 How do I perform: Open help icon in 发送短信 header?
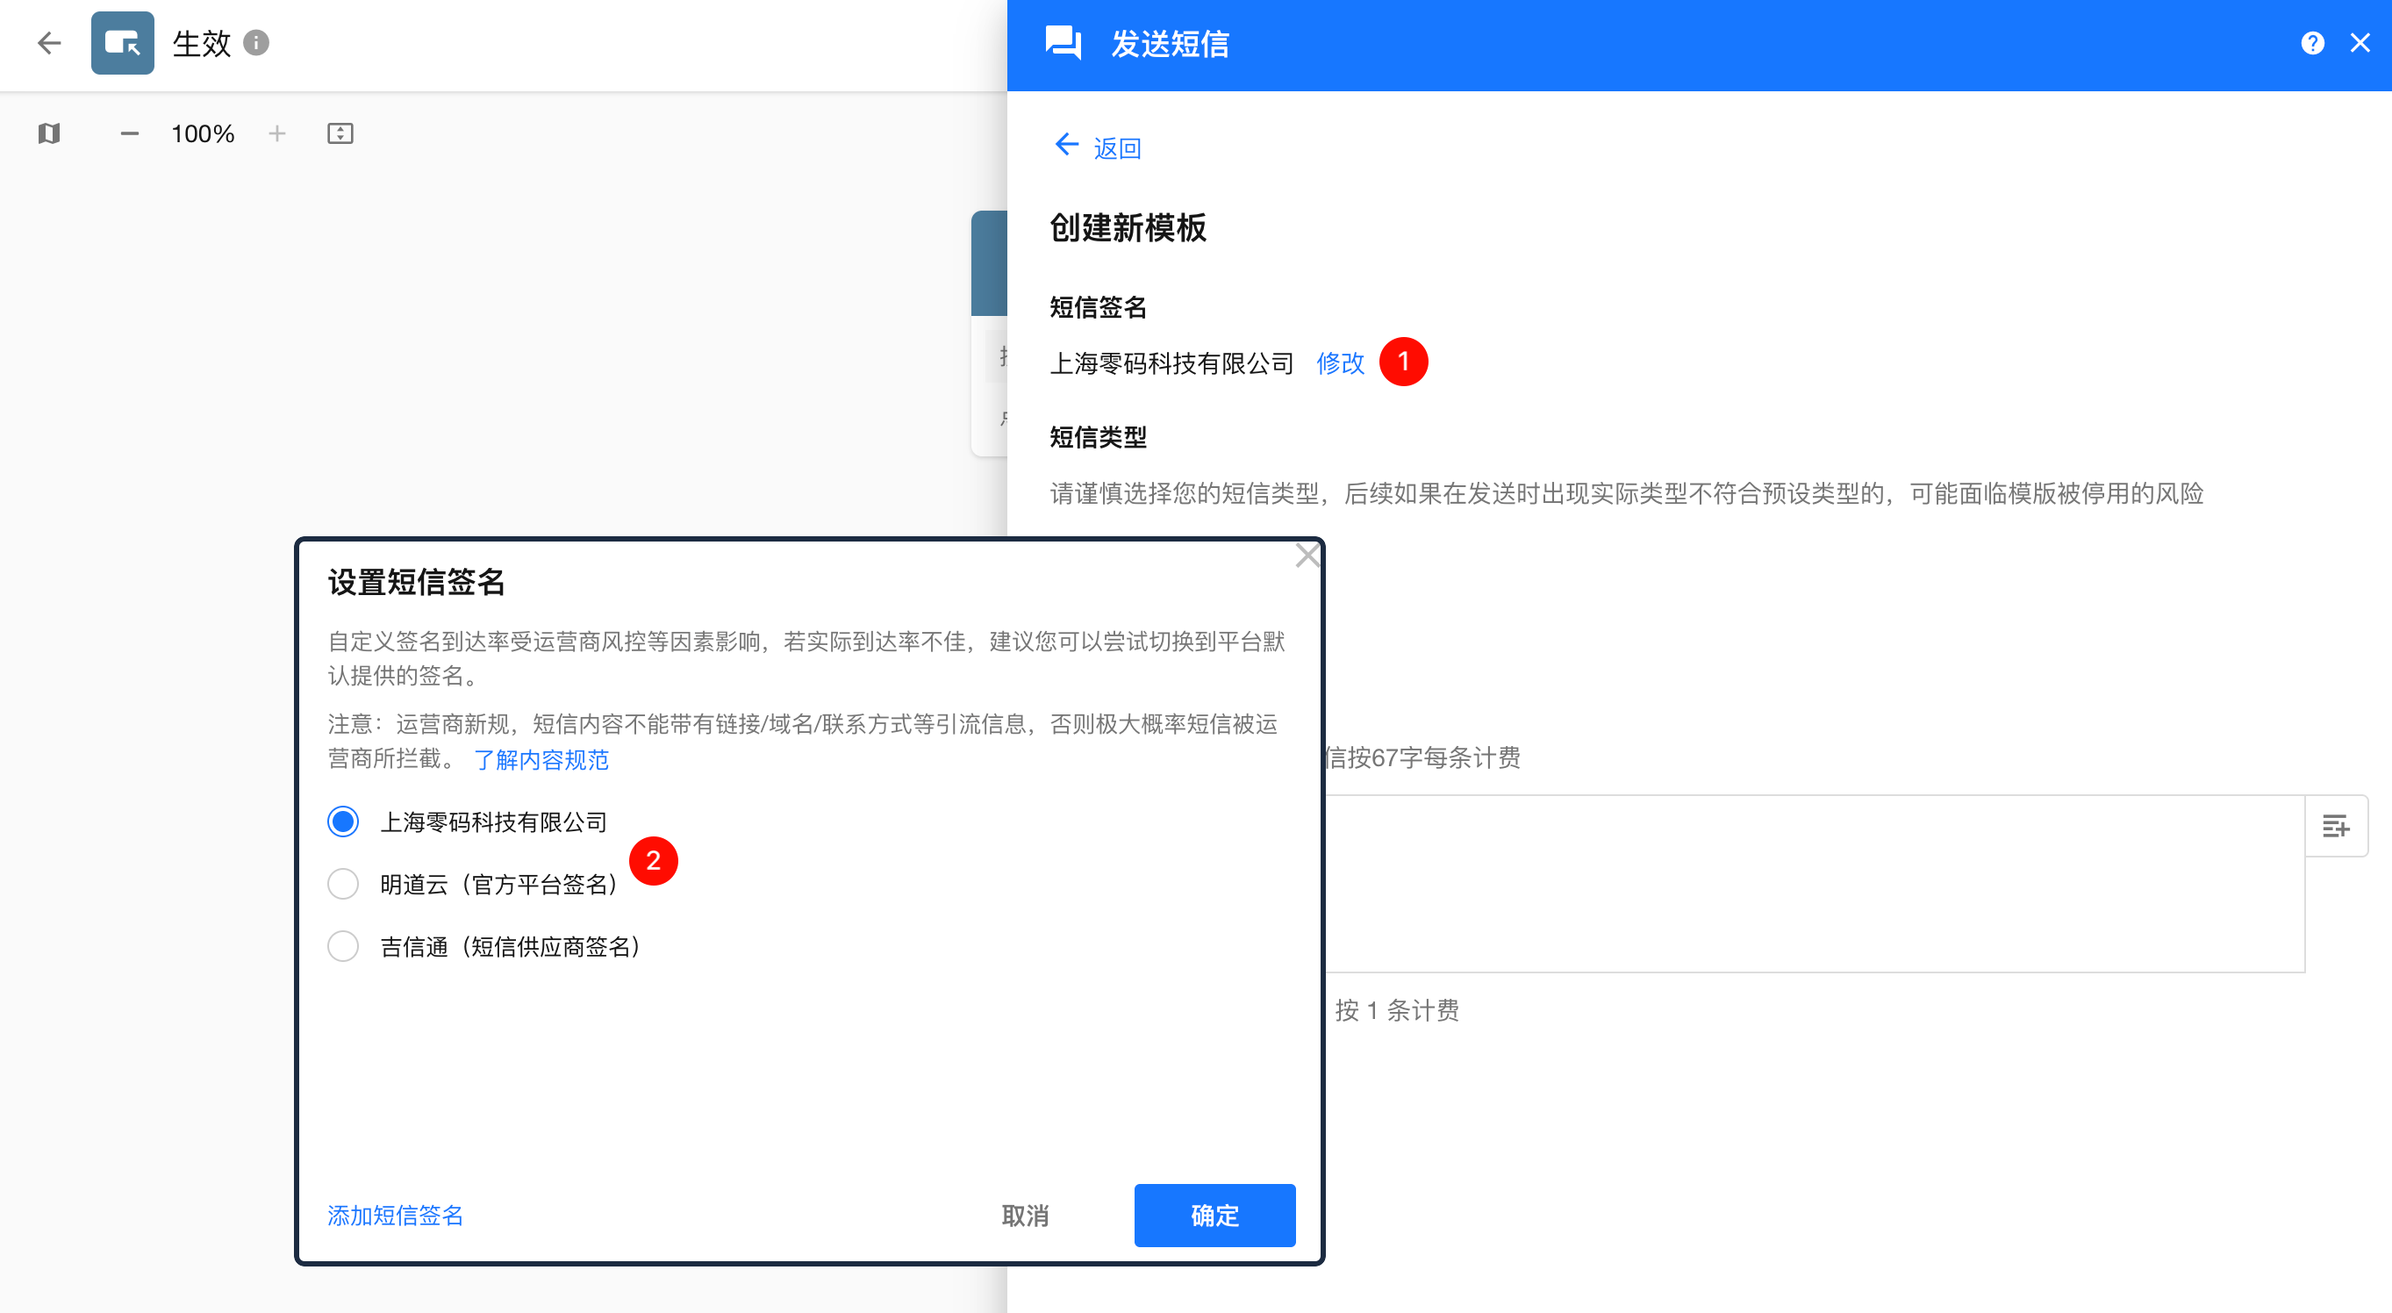pos(2312,43)
